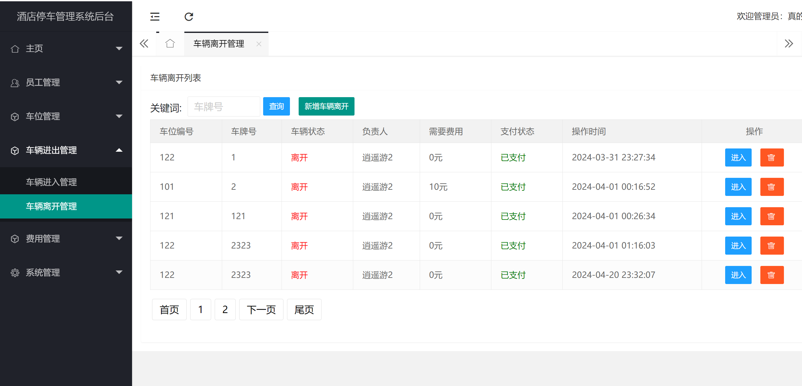The height and width of the screenshot is (386, 802).
Task: Expand the 费用管理 sidebar menu
Action: tap(66, 239)
